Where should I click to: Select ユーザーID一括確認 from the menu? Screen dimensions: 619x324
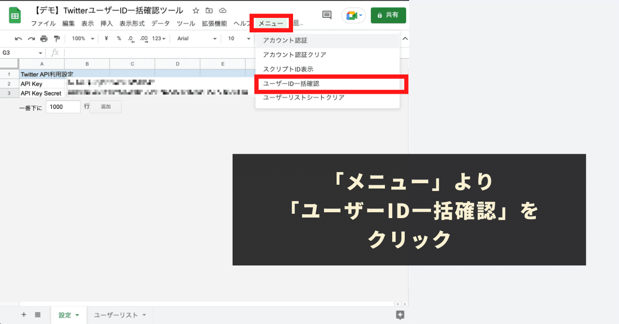click(x=290, y=84)
